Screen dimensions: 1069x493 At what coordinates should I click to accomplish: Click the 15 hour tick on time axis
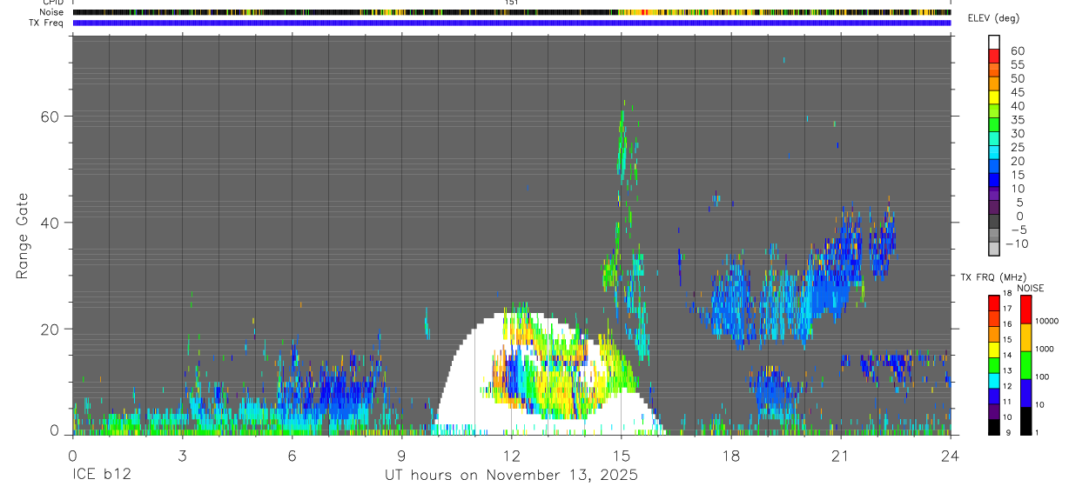(x=622, y=455)
